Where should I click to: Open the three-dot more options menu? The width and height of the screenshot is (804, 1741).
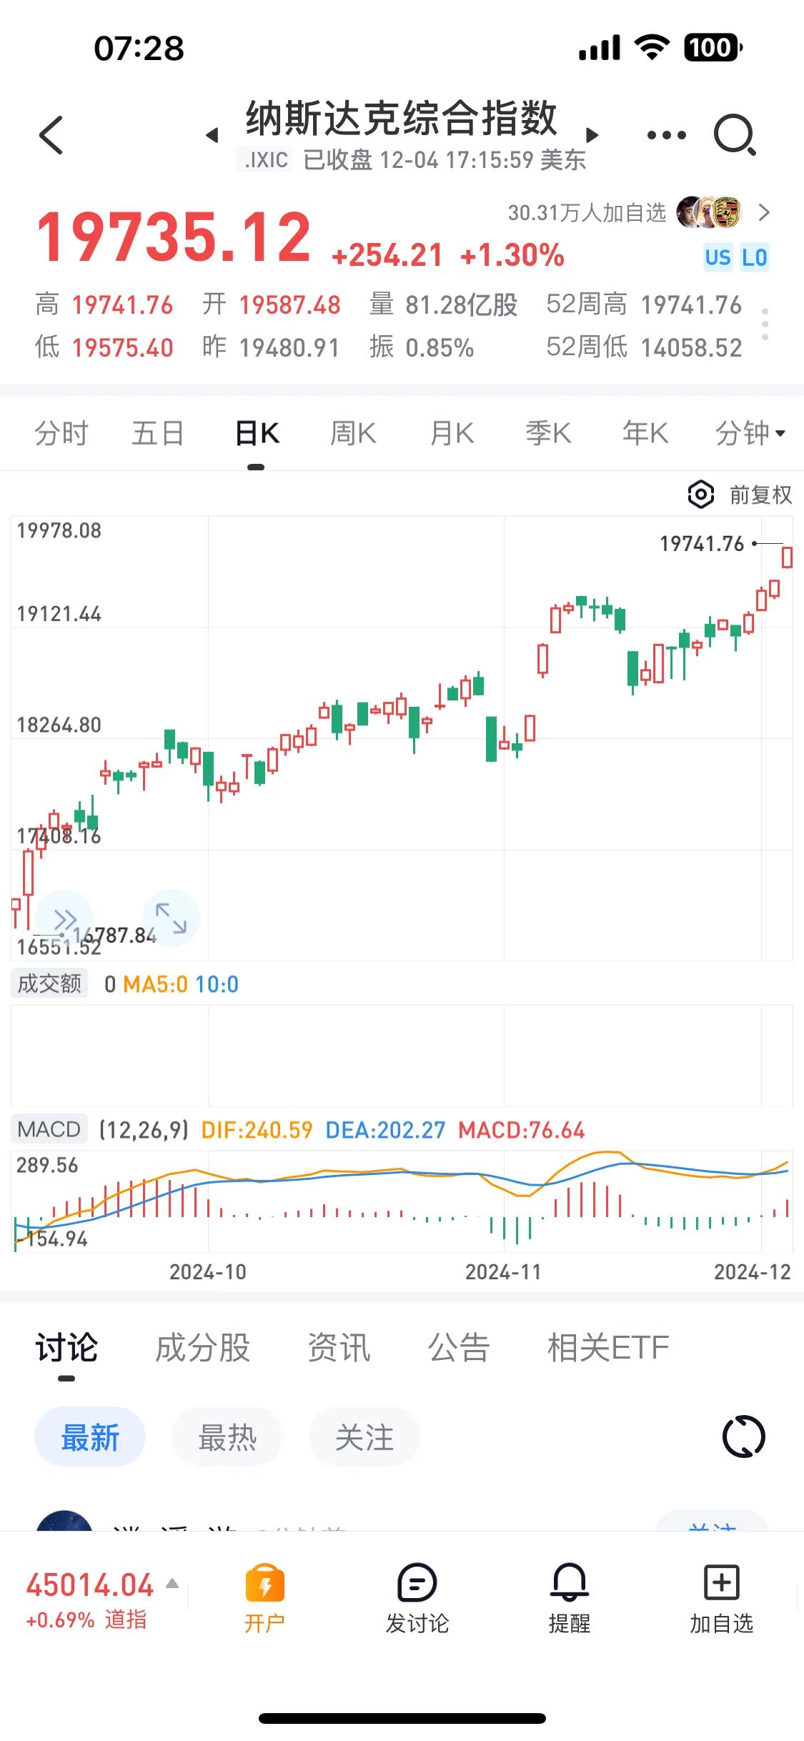[x=666, y=135]
